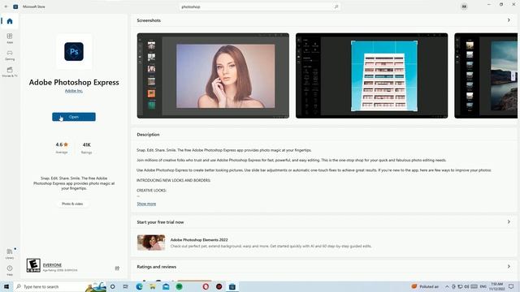Open File Explorer from the taskbar

153,286
